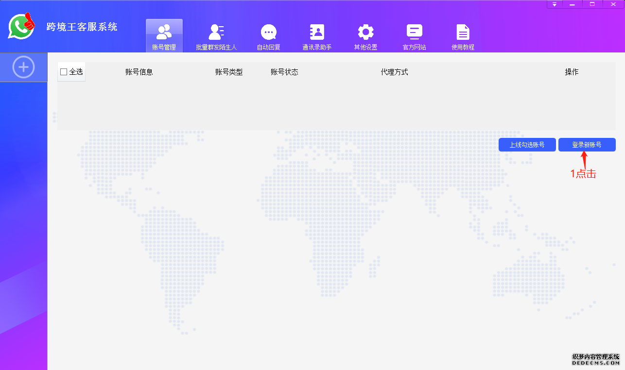This screenshot has height=370, width=625.
Task: Click the 操作 column header
Action: click(572, 72)
